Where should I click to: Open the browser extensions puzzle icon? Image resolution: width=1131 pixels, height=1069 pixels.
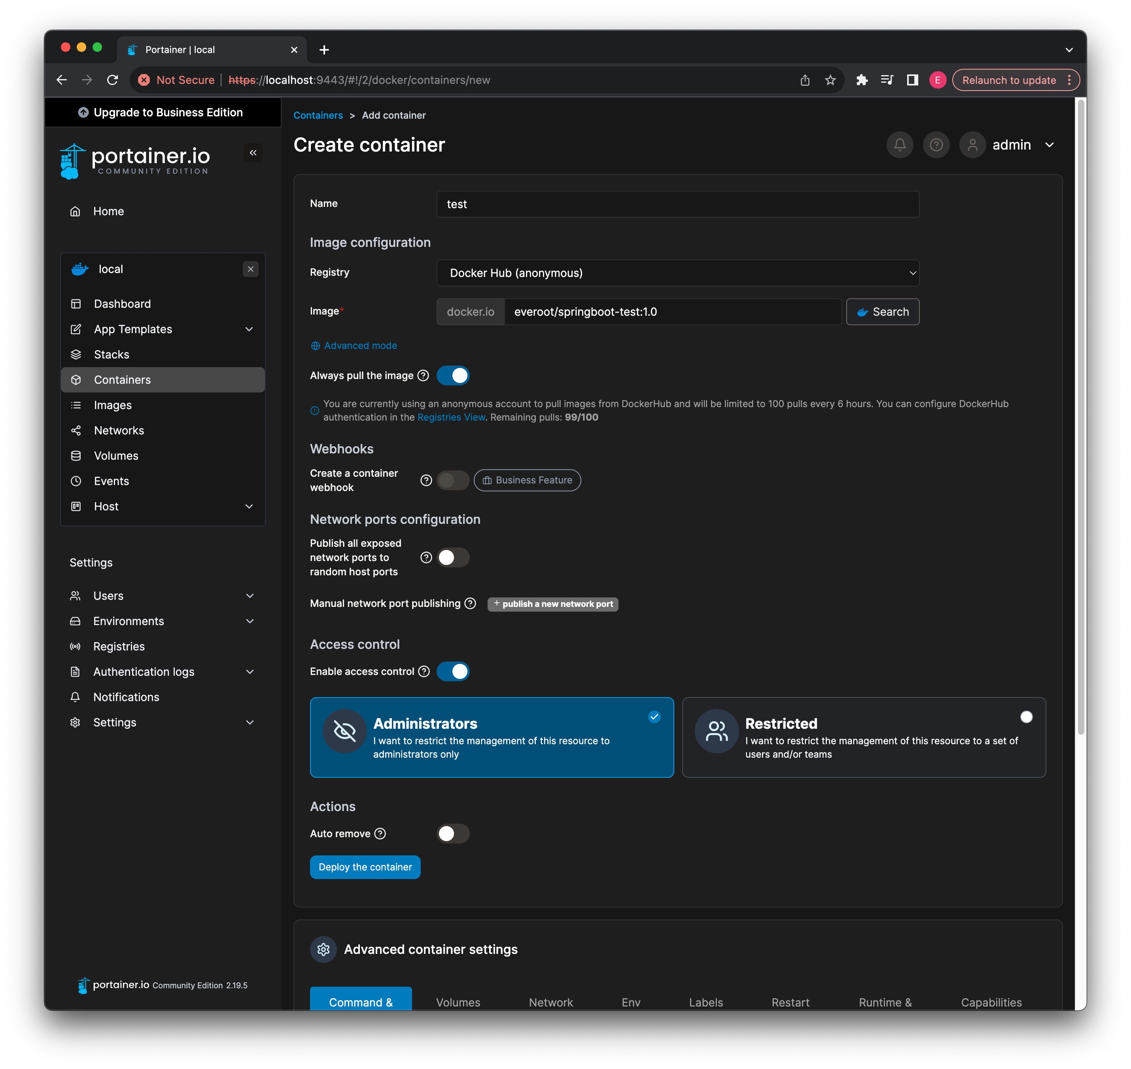[x=862, y=80]
